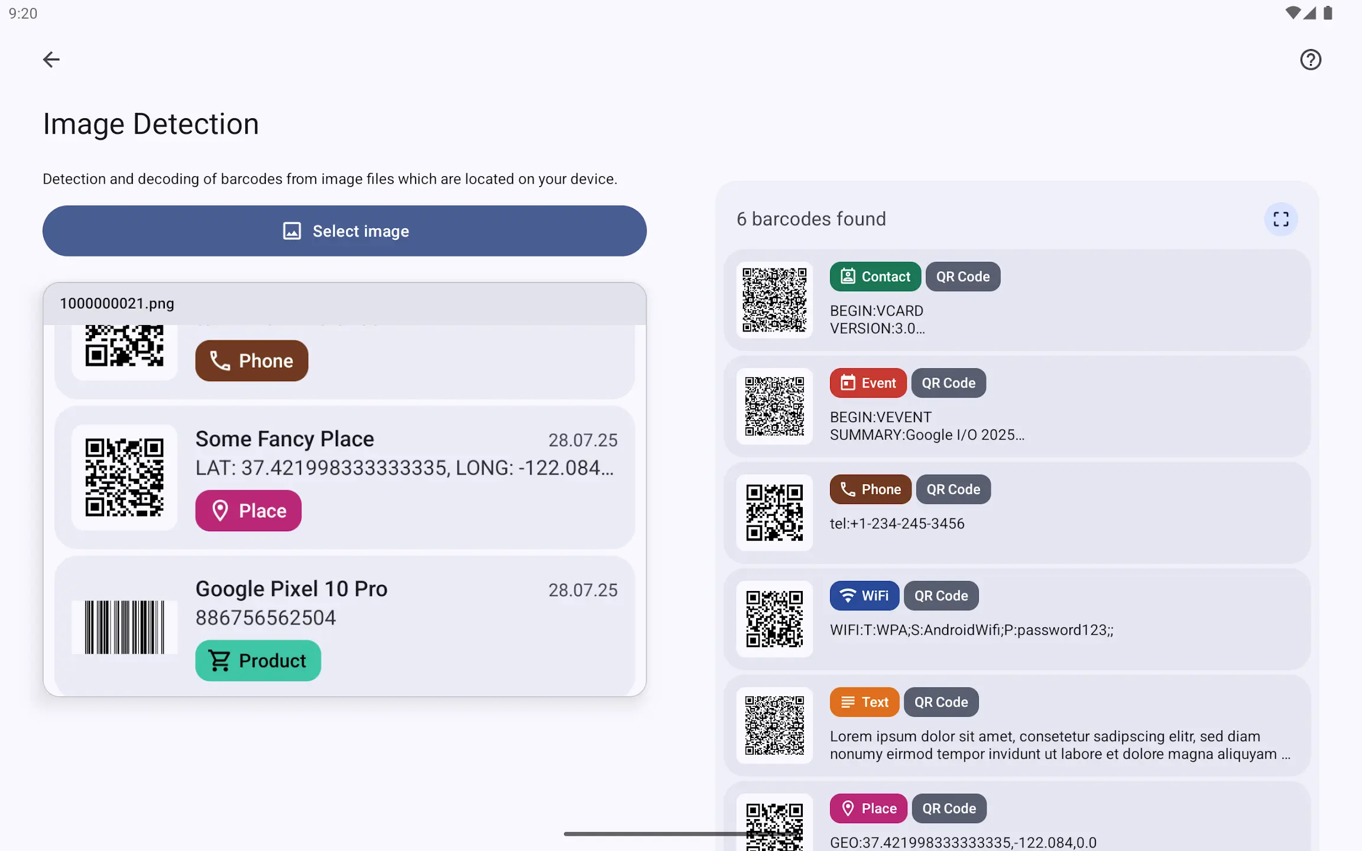Tap the fullscreen expand icon in results

tap(1281, 219)
